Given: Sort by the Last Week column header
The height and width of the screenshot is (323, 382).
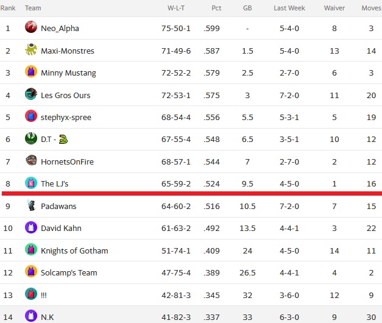Looking at the screenshot, I should coord(289,8).
